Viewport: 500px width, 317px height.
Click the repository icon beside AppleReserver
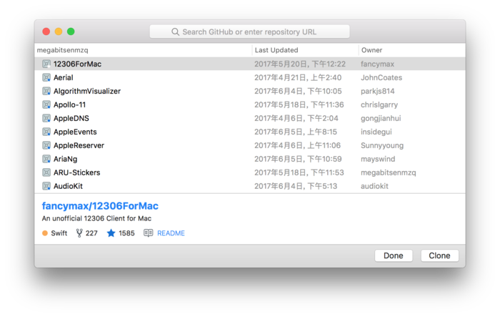[46, 145]
